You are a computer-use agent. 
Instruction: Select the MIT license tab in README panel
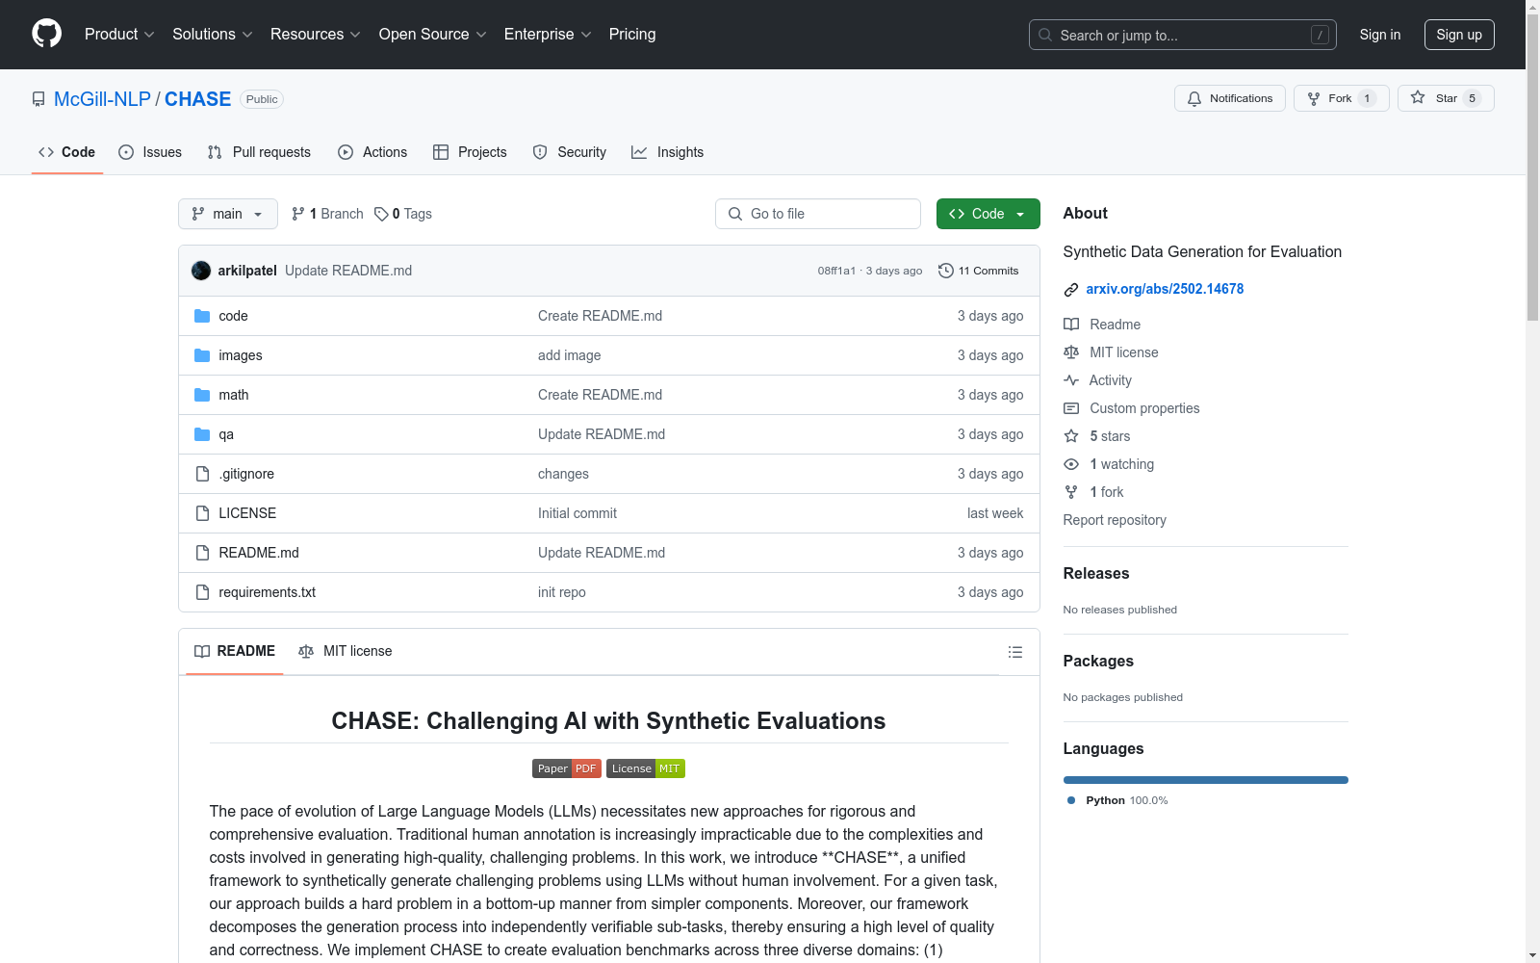[346, 651]
